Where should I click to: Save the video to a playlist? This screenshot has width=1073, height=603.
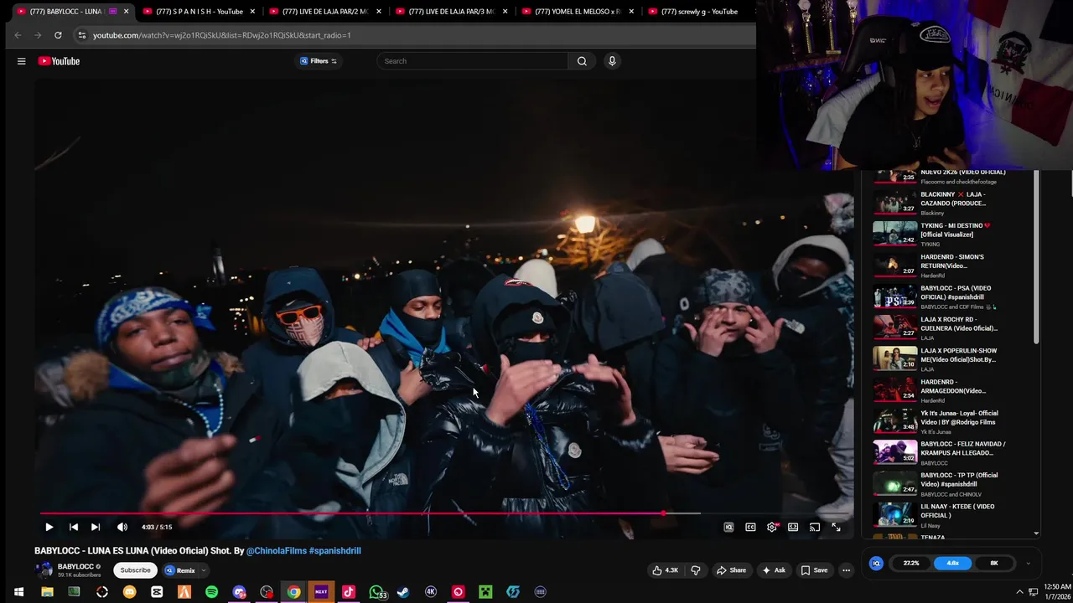814,570
